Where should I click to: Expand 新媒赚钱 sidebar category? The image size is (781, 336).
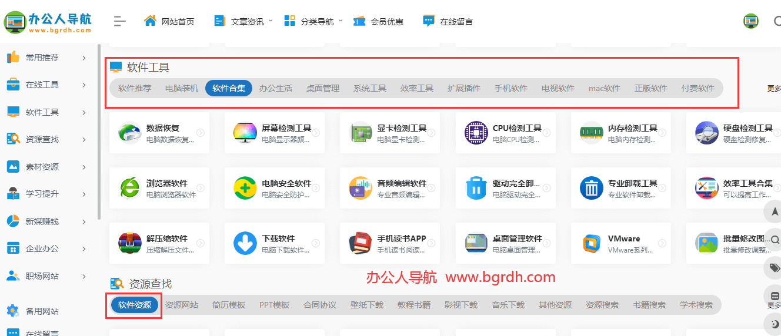47,221
